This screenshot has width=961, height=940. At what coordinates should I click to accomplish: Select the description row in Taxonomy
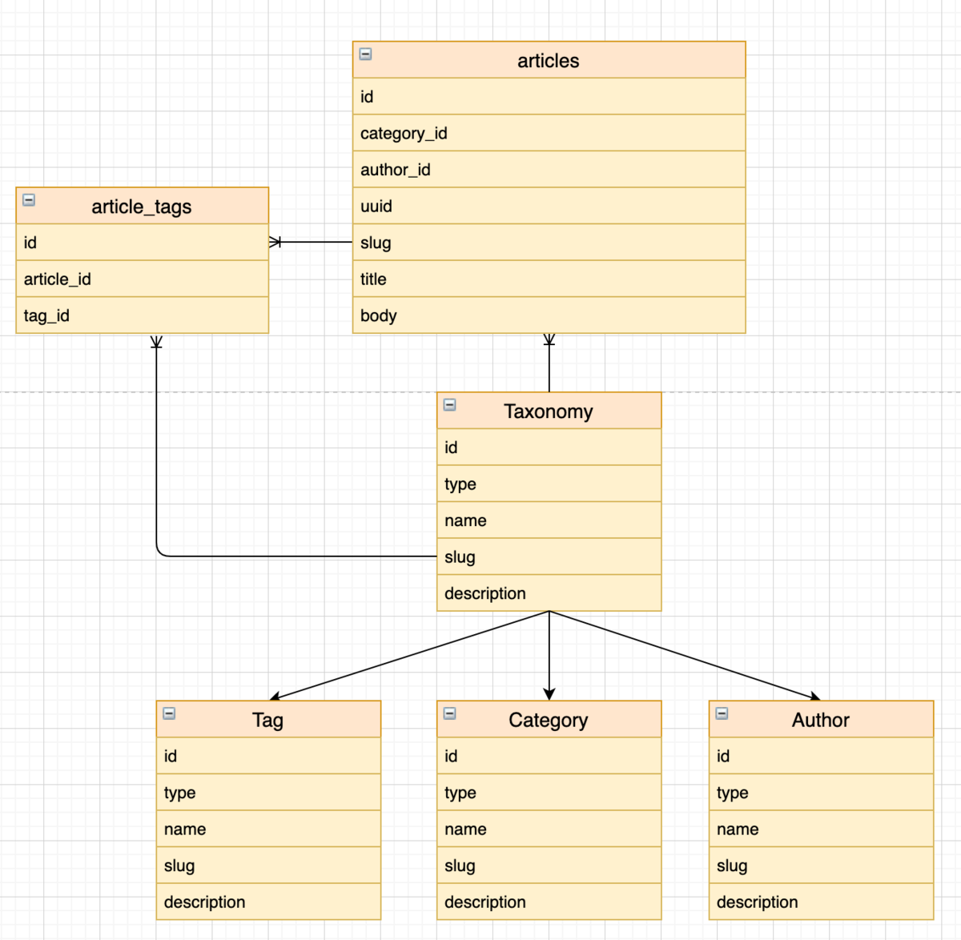coord(549,593)
